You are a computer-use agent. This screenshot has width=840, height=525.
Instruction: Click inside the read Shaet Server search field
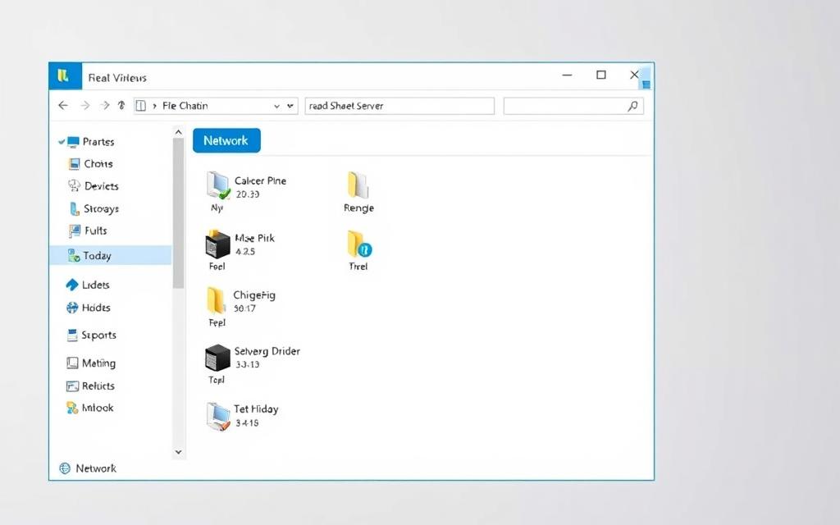coord(399,105)
